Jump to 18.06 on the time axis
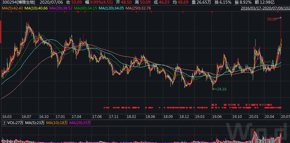The width and height of the screenshot is (290, 143). click(x=150, y=116)
